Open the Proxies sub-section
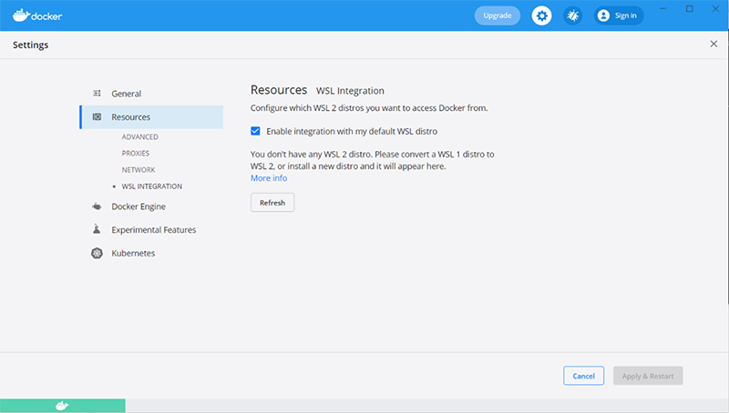The height and width of the screenshot is (413, 729). pyautogui.click(x=135, y=153)
